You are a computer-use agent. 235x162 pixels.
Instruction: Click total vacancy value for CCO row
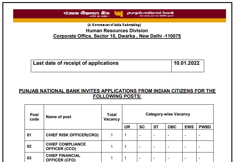(112, 146)
